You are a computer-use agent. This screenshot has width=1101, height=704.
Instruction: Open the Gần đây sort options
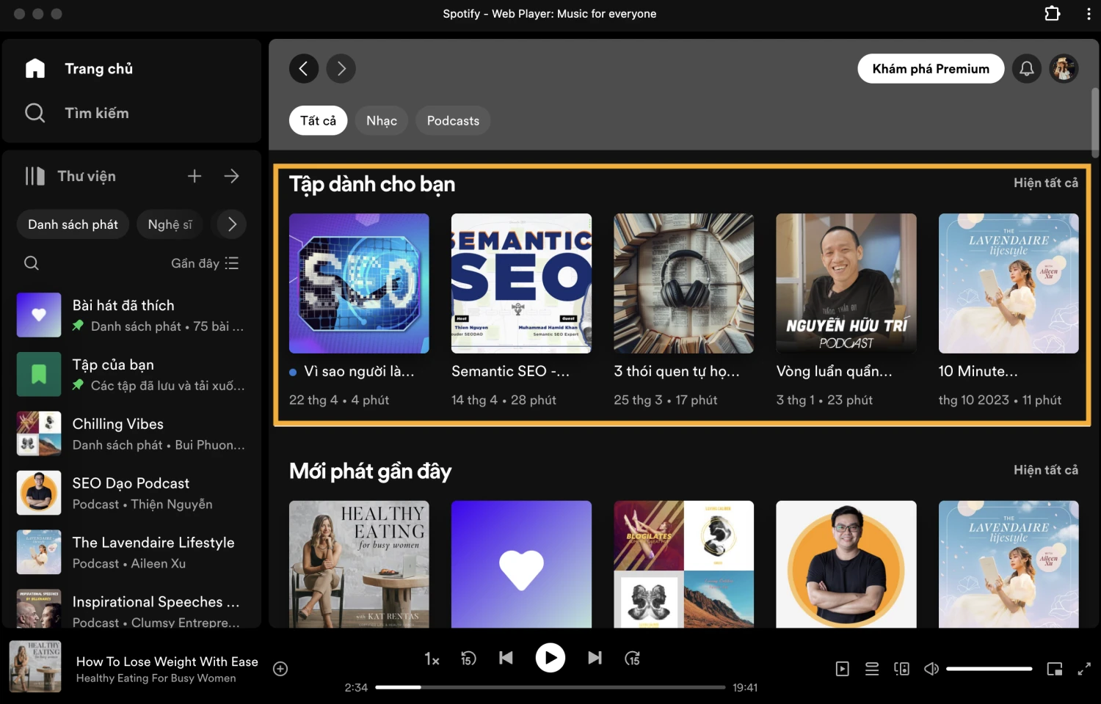(205, 263)
